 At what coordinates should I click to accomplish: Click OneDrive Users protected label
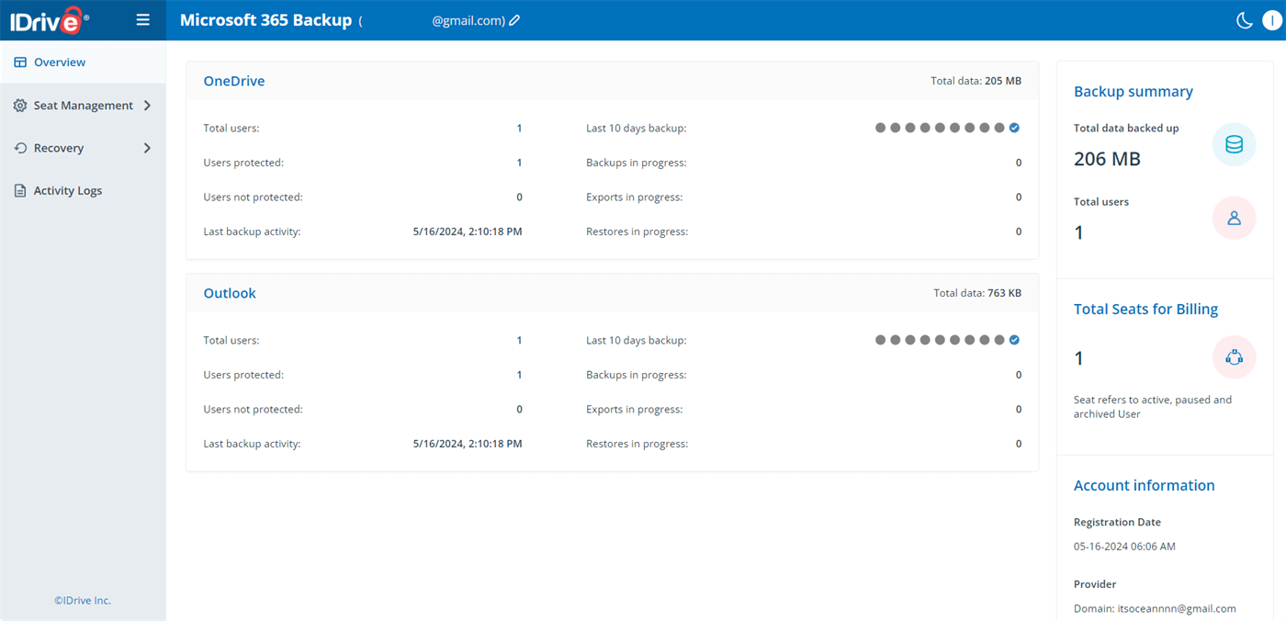point(243,163)
